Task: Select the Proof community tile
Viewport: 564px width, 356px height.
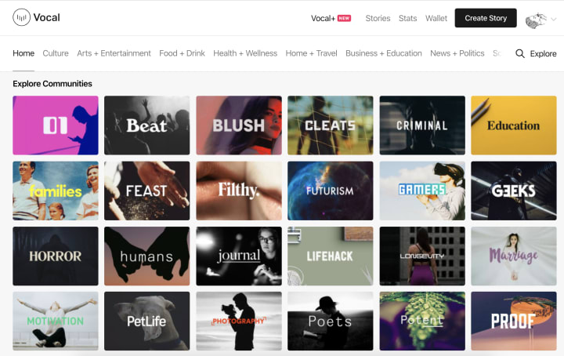Action: pyautogui.click(x=514, y=321)
